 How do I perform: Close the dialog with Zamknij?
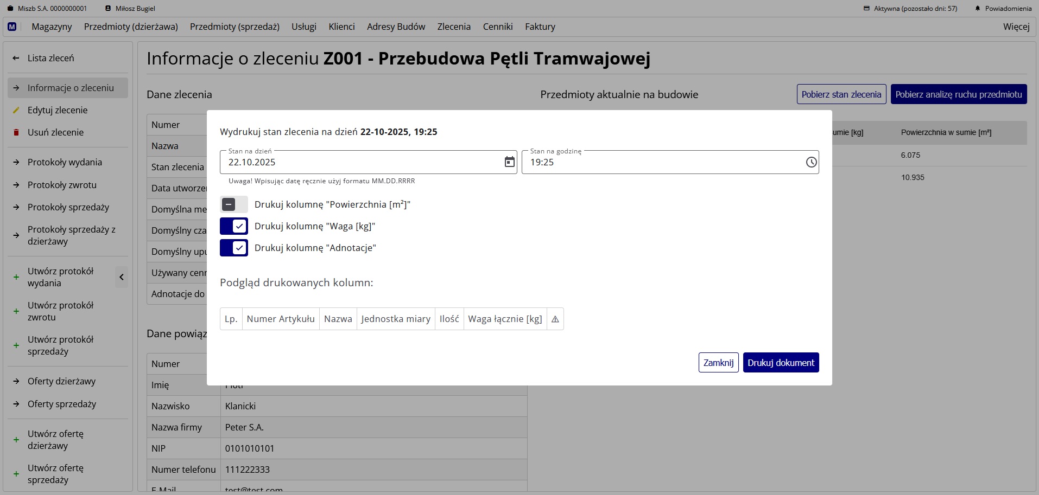(718, 362)
